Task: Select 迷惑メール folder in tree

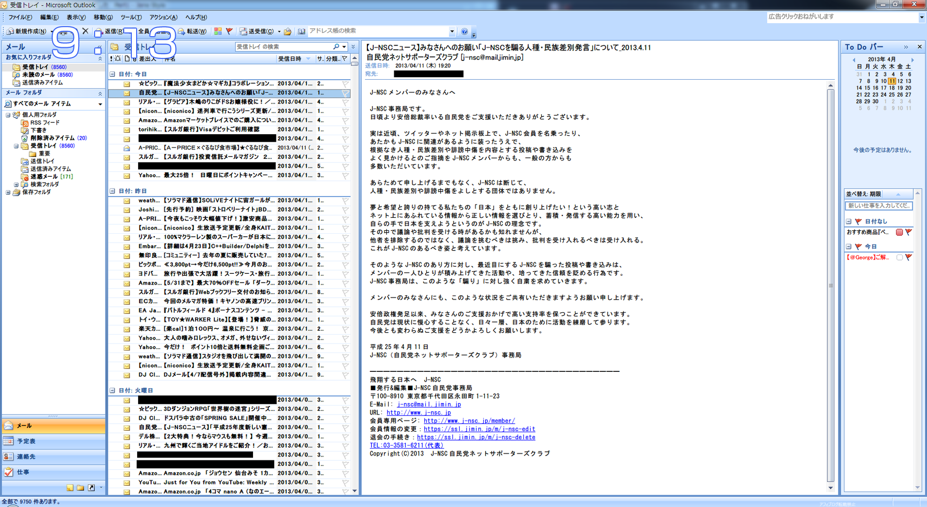Action: (x=44, y=177)
